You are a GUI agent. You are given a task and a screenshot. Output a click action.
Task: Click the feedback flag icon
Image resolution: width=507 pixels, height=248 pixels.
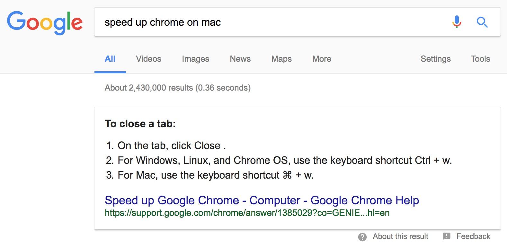[x=447, y=236]
